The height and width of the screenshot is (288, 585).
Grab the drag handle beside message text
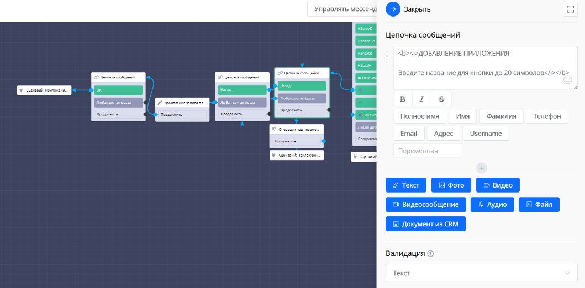pyautogui.click(x=388, y=56)
